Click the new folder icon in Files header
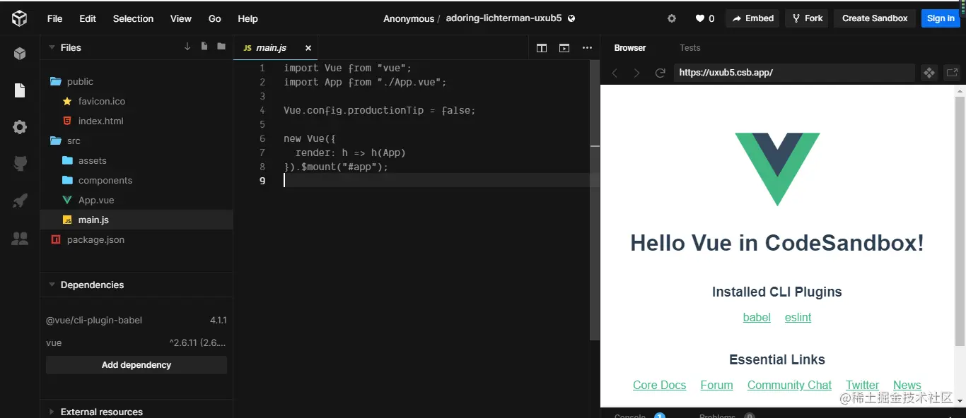 (221, 47)
